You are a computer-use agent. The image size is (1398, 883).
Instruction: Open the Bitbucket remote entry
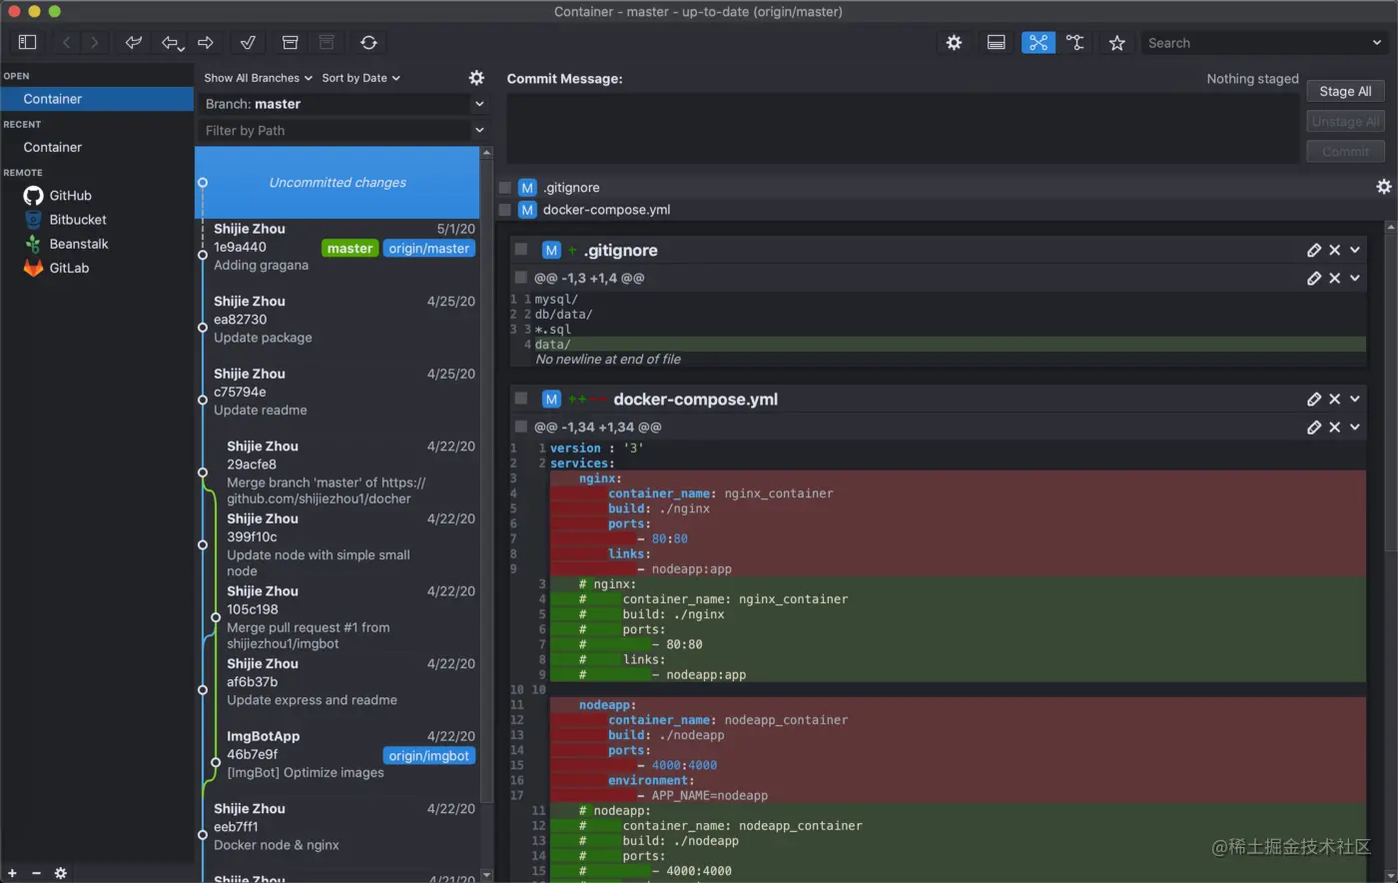point(97,220)
